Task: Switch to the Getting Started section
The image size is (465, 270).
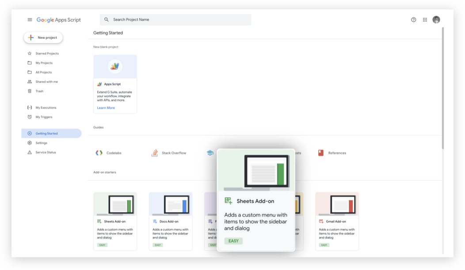Action: 48,133
